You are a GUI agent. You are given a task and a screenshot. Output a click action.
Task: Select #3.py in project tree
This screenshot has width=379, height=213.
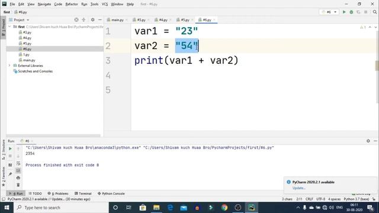click(x=27, y=33)
